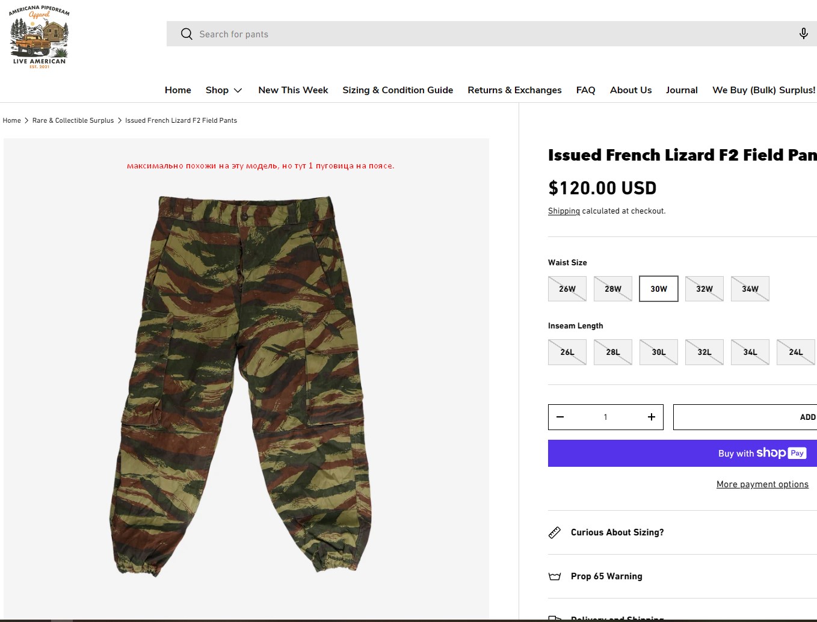This screenshot has width=817, height=622.
Task: Expand the Prop 65 Warning section
Action: point(606,576)
